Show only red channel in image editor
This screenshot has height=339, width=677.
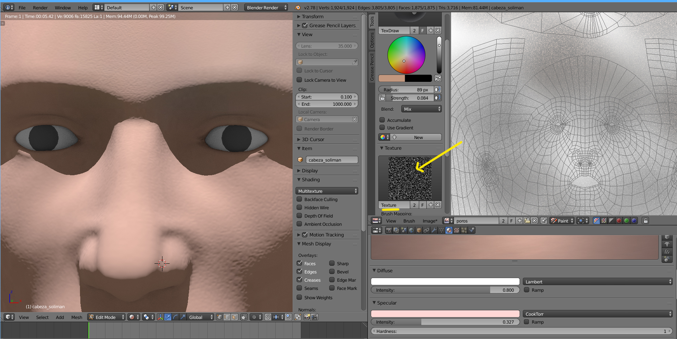tap(619, 221)
